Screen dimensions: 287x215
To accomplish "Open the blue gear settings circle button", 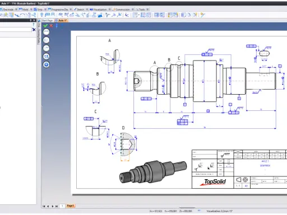I will [x=47, y=64].
